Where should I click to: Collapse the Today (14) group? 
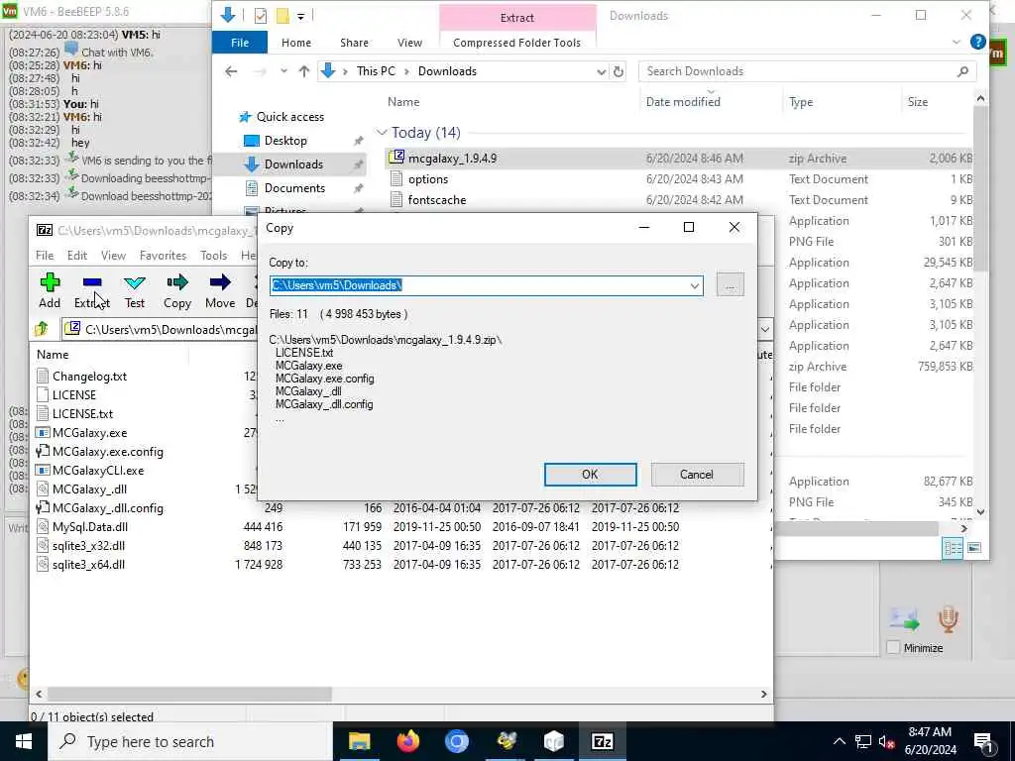(382, 133)
